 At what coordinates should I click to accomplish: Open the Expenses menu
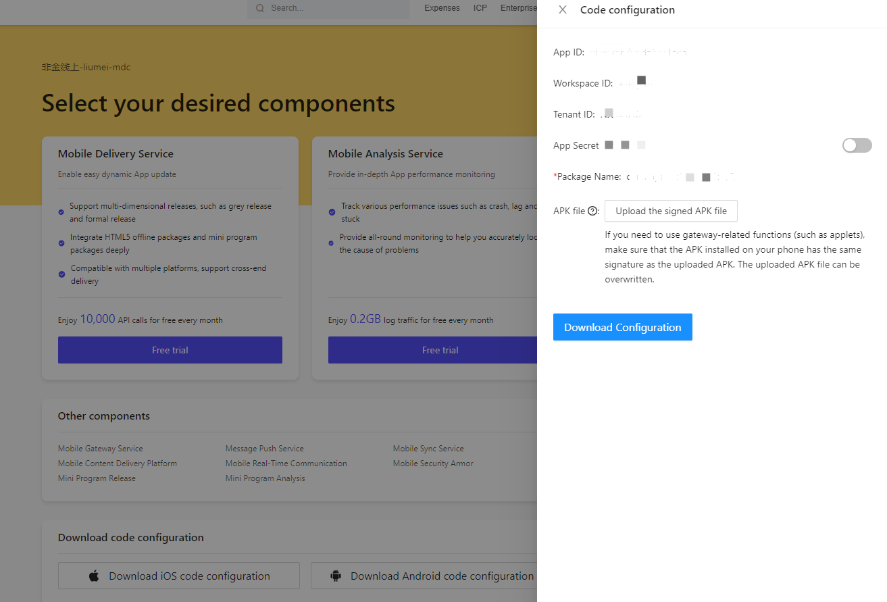coord(442,8)
